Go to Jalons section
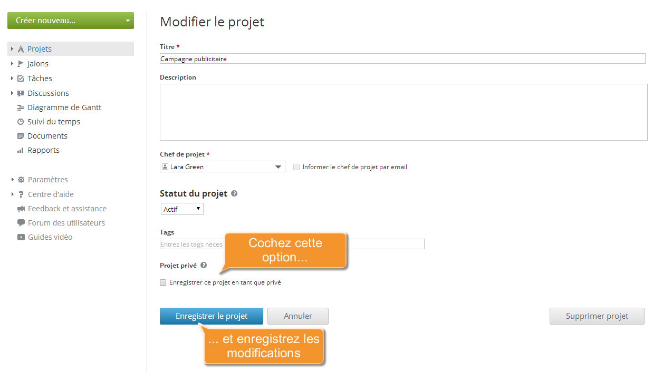653x372 pixels. (x=38, y=64)
